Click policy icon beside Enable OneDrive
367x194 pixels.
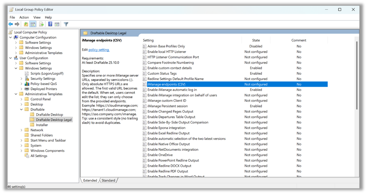pos(145,155)
